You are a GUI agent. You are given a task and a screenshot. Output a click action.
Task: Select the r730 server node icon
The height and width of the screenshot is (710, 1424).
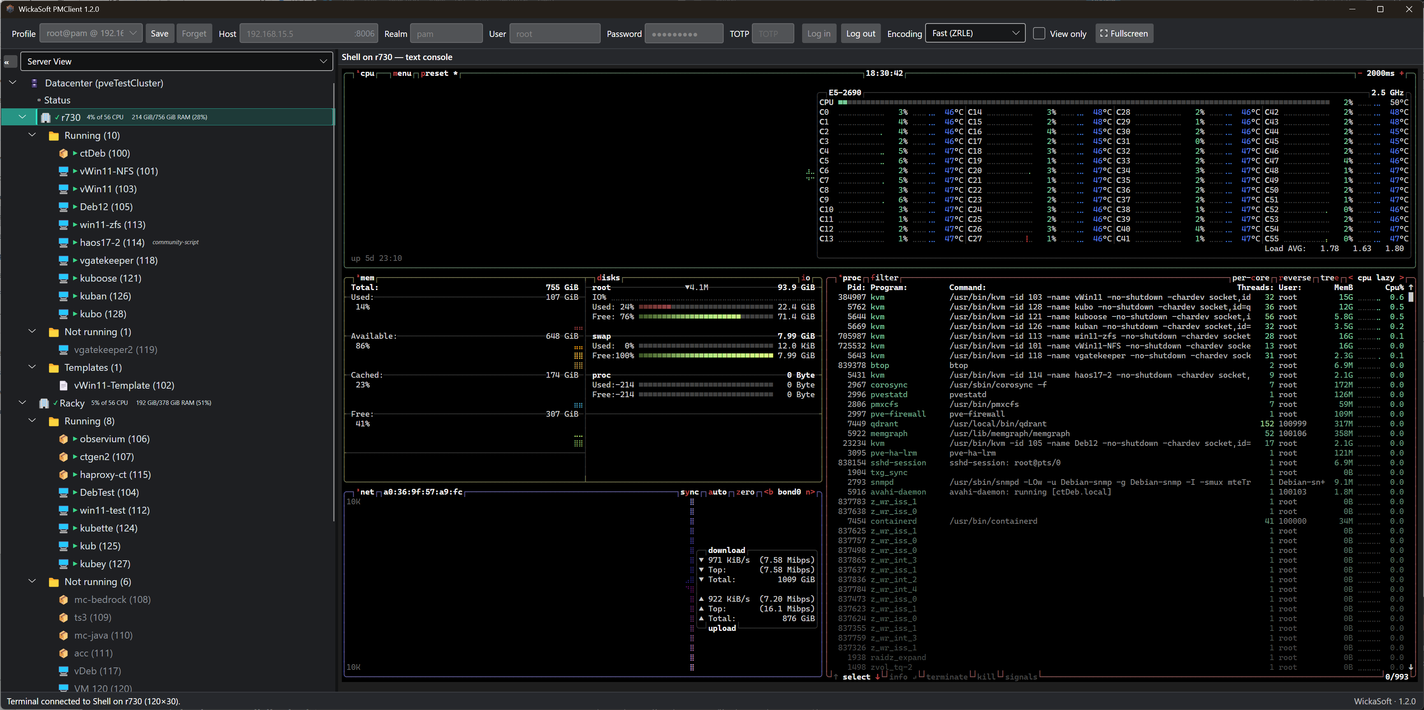click(45, 117)
